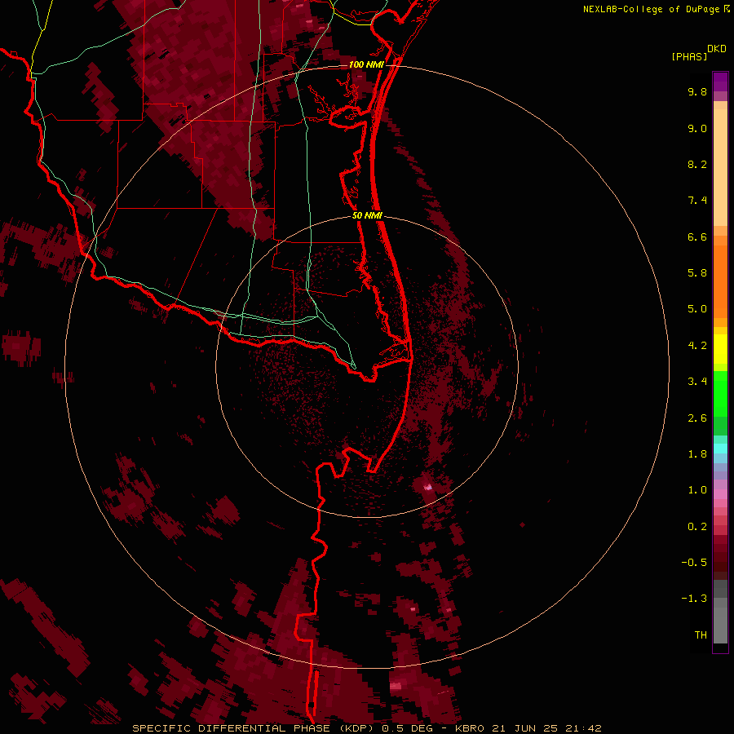Click the gray bottom segment of color bar
The height and width of the screenshot is (734, 734).
click(720, 621)
